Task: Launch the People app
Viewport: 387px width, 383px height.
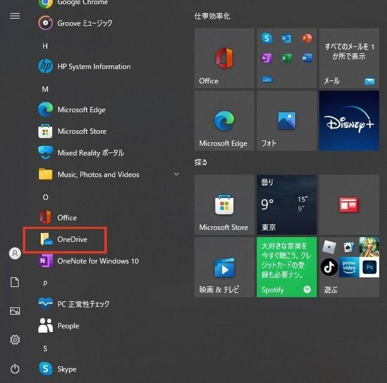Action: [x=58, y=326]
